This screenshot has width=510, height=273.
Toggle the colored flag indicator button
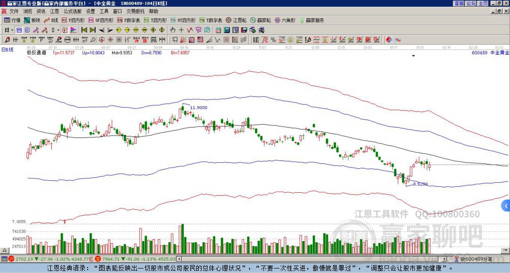click(73, 30)
